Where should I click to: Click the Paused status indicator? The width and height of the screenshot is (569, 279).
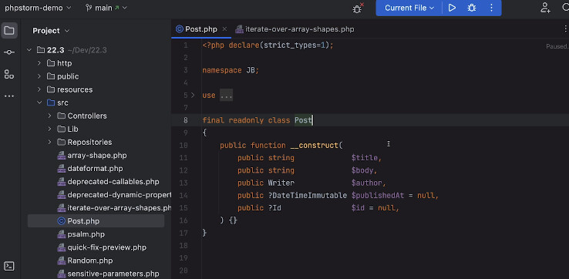pos(557,46)
